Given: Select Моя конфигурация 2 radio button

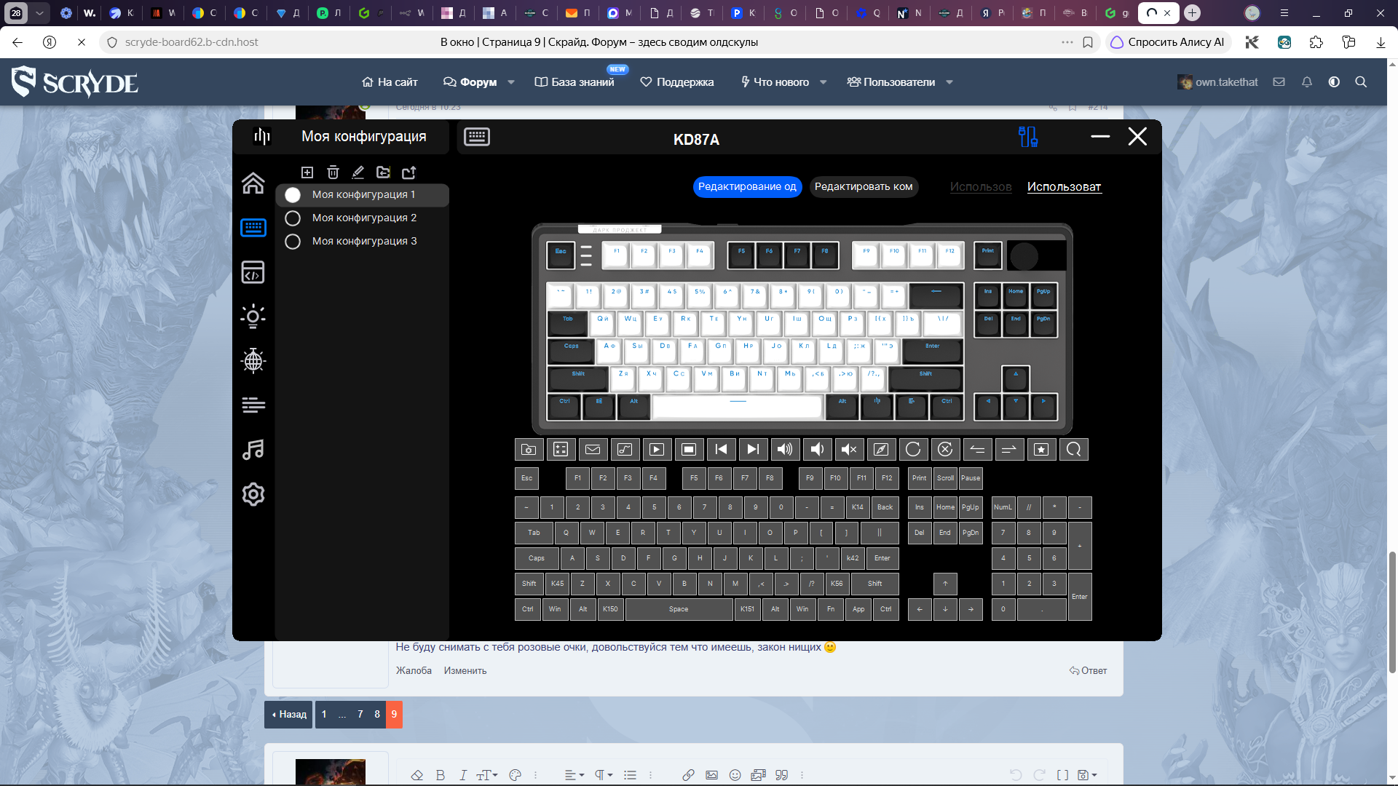Looking at the screenshot, I should [x=293, y=218].
